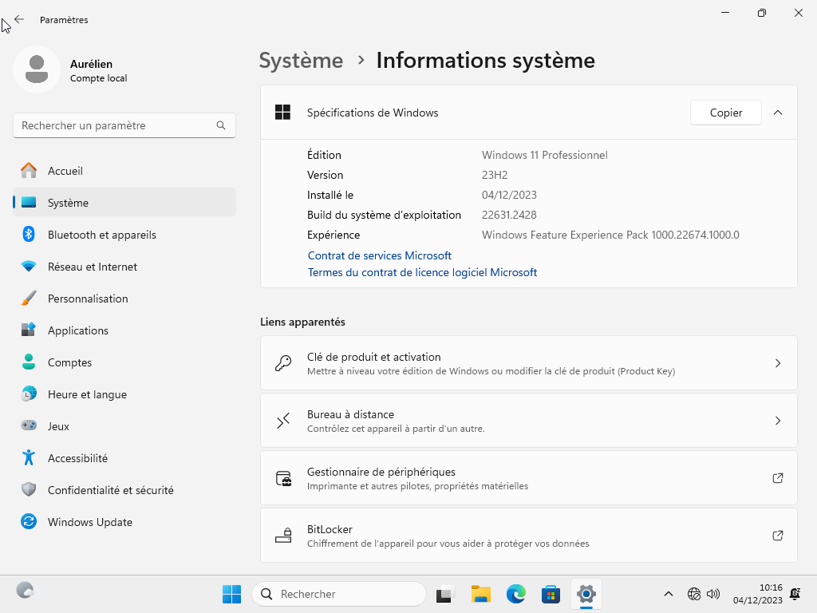Click the Informations système page title

click(486, 61)
